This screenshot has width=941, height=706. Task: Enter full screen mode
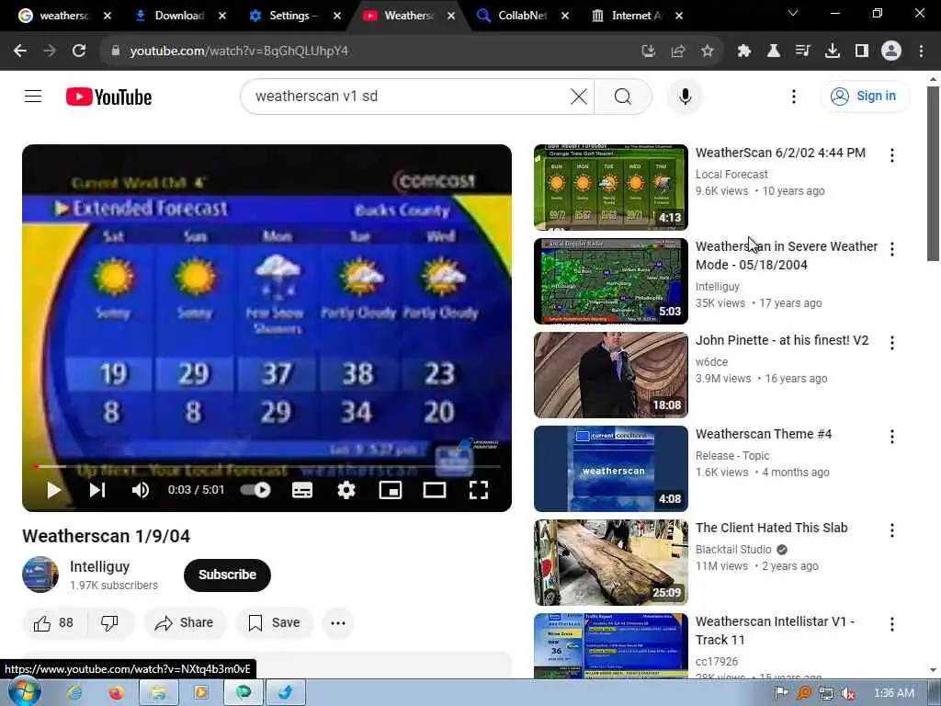pyautogui.click(x=478, y=490)
